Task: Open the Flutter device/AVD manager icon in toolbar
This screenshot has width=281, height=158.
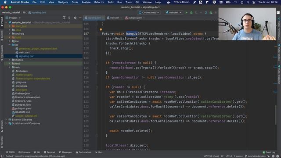Action: point(205,13)
